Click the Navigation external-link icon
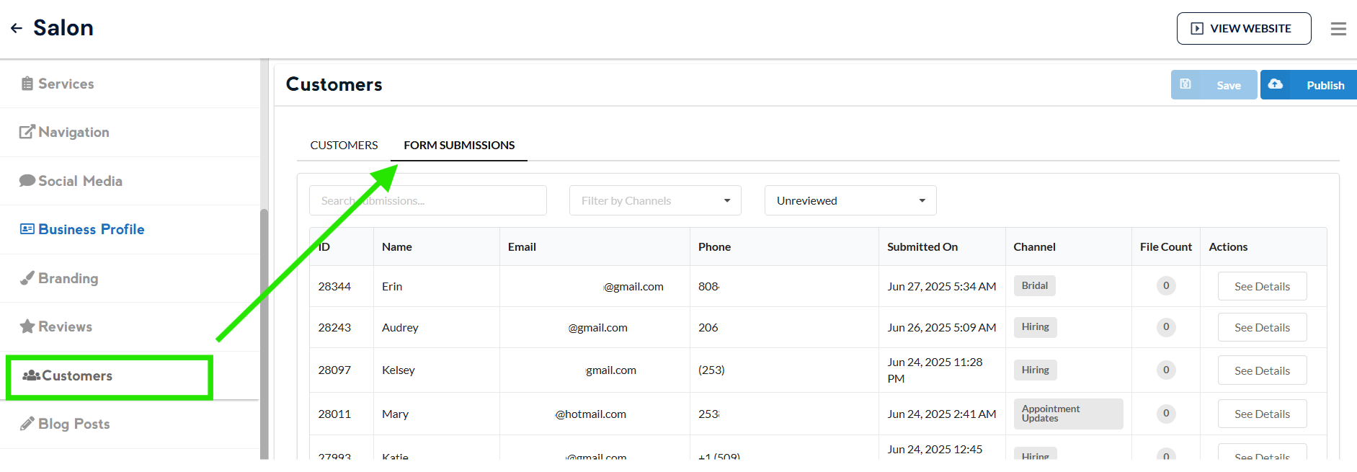This screenshot has height=472, width=1357. pyautogui.click(x=27, y=132)
